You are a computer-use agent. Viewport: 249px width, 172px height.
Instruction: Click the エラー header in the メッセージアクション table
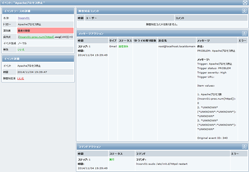(x=243, y=41)
